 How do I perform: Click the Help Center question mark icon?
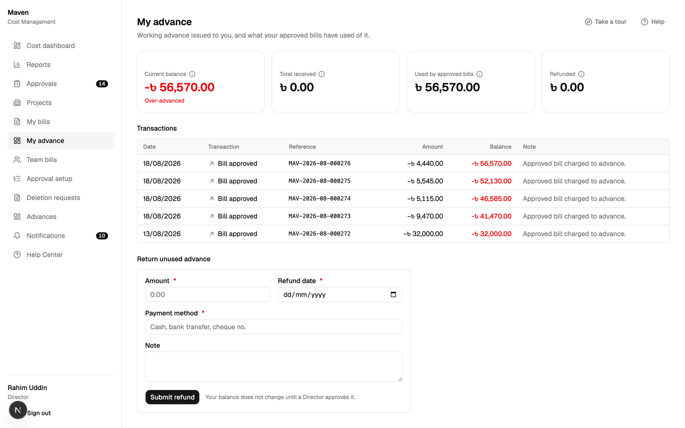click(17, 255)
